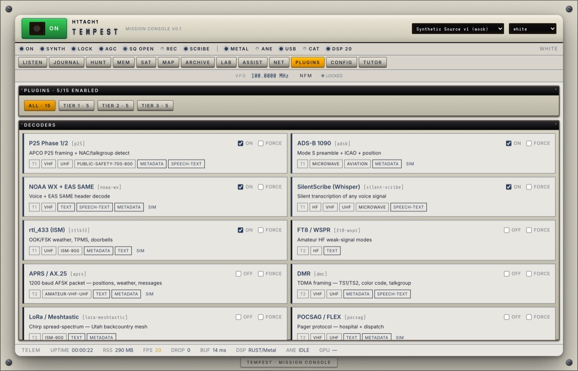This screenshot has width=578, height=371.
Task: Click the AMATEUR-VHF-UHF tag on APRS / AX.25
Action: [x=67, y=294]
